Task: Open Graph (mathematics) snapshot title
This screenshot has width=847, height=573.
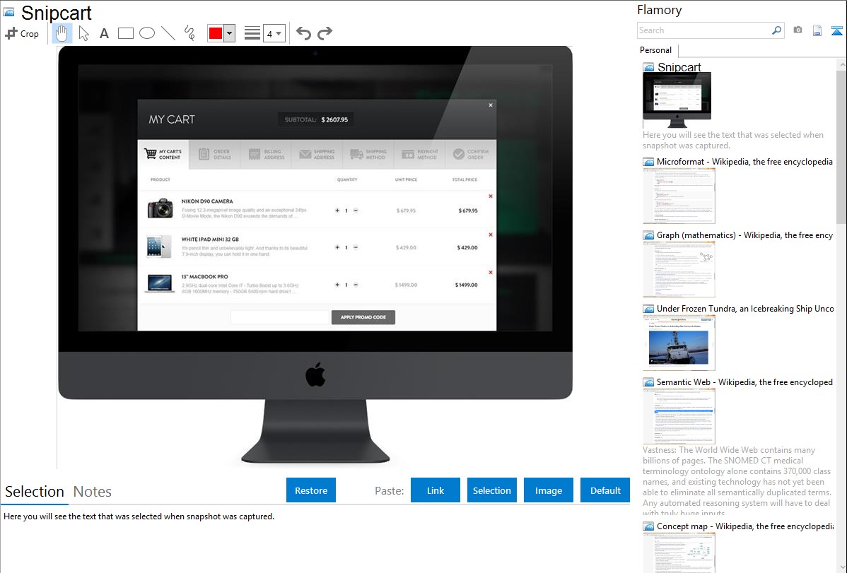Action: pos(744,235)
